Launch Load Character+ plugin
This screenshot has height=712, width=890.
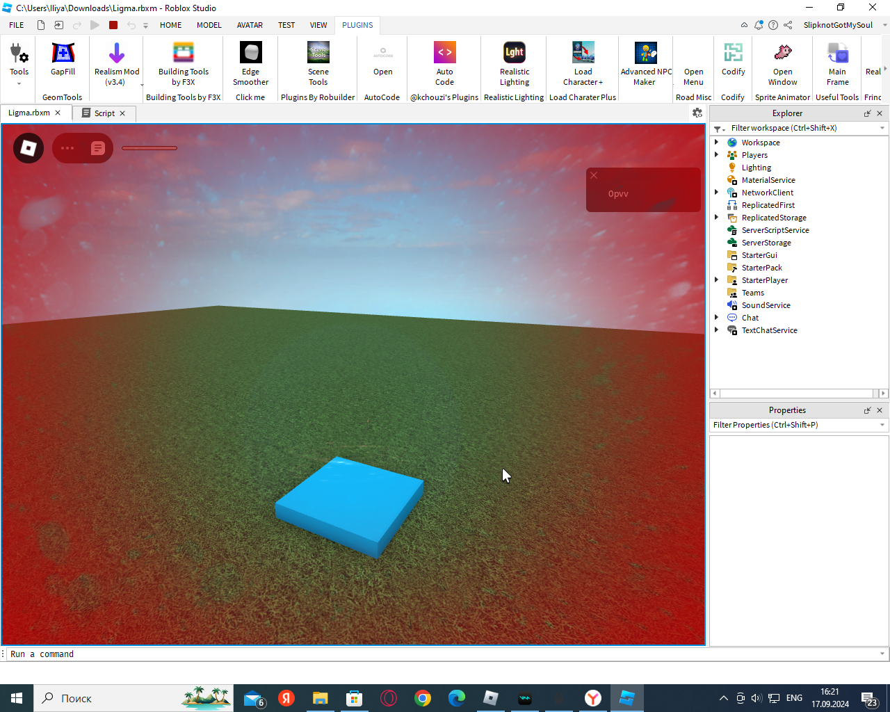point(583,64)
